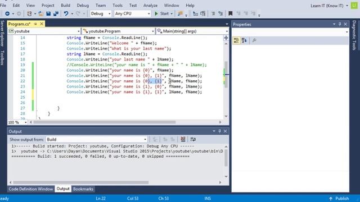The width and height of the screenshot is (360, 202).
Task: Click the uncomment selected lines icon
Action: point(220,13)
